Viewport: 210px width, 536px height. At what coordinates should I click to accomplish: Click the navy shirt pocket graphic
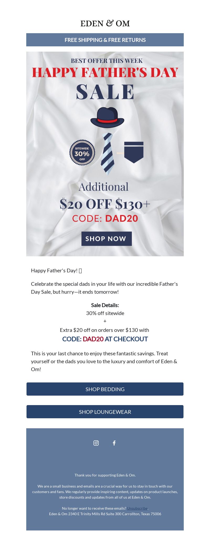134,152
